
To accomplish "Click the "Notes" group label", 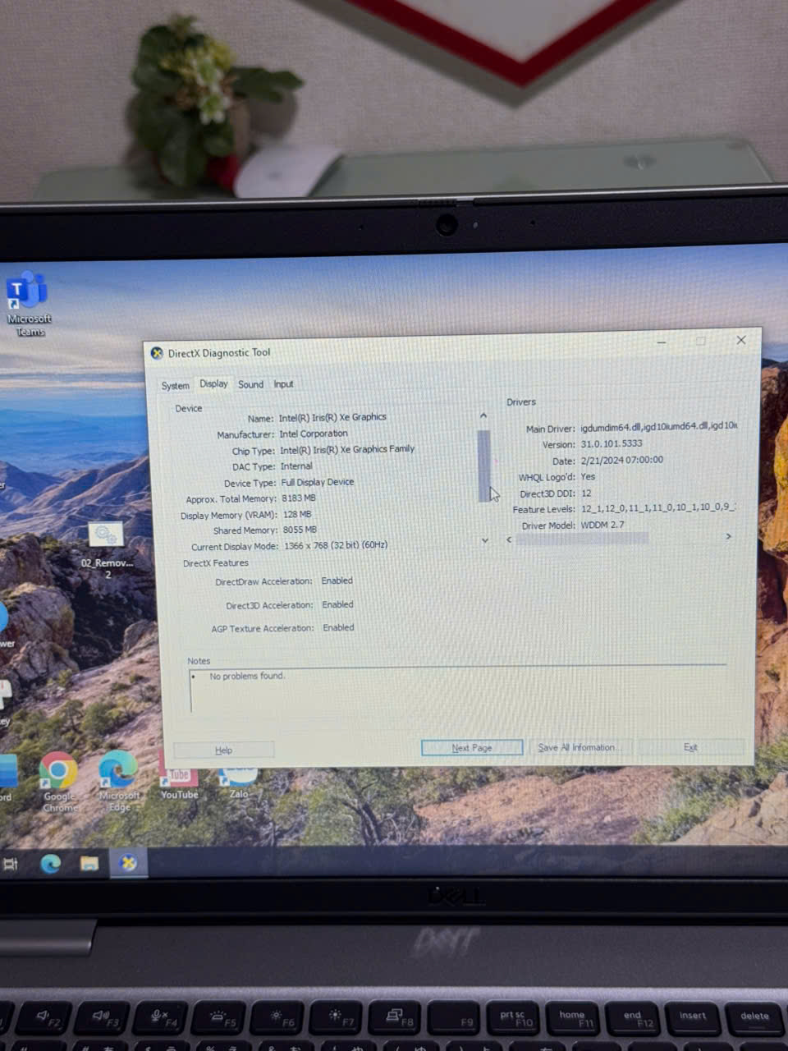I will click(199, 661).
